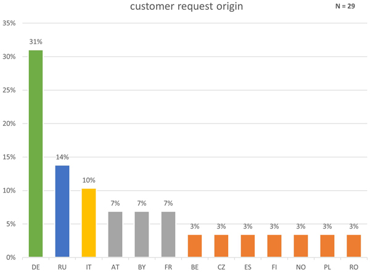Image resolution: width=370 pixels, height=279 pixels.
Task: Click the orange RO bar
Action: (x=354, y=246)
